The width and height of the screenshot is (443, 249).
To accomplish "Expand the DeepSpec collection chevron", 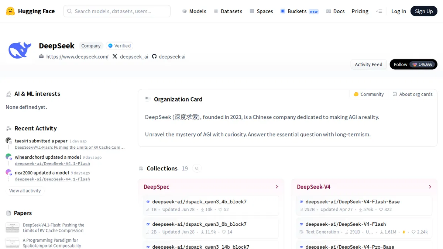I will tap(277, 187).
